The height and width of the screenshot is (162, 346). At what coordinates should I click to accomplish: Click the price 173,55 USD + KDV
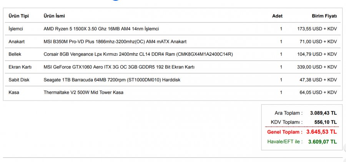[317, 29]
